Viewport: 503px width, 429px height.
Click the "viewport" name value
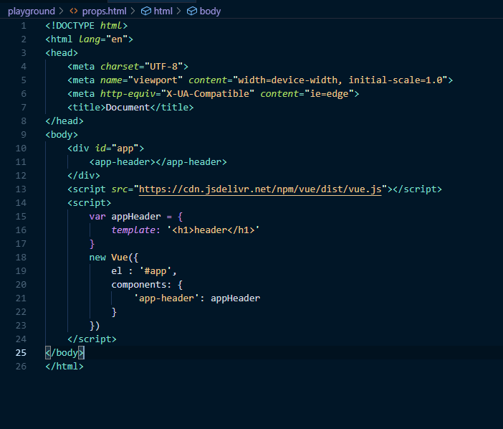(x=155, y=80)
